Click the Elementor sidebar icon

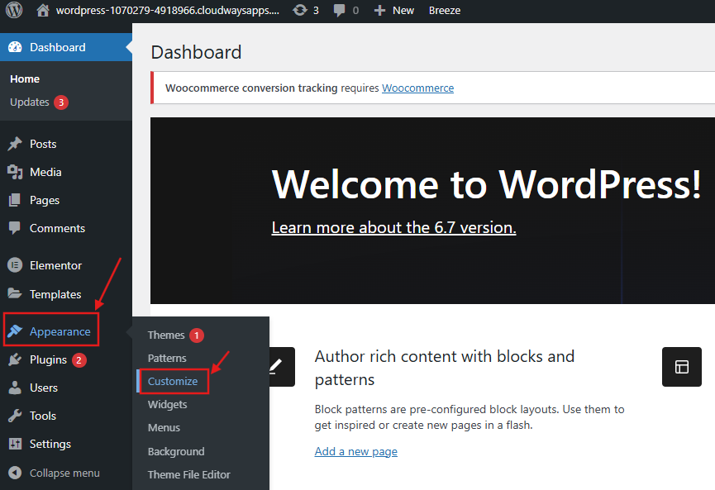pyautogui.click(x=15, y=265)
